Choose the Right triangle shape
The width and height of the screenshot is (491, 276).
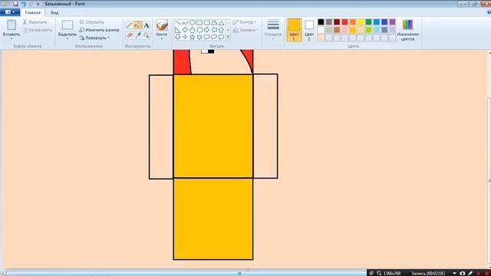[177, 30]
